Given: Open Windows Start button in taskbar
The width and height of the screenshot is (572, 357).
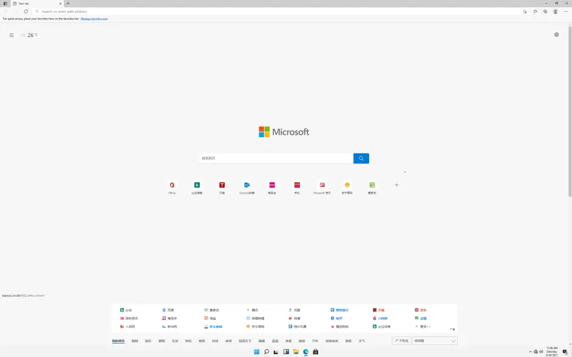Looking at the screenshot, I should (x=256, y=352).
